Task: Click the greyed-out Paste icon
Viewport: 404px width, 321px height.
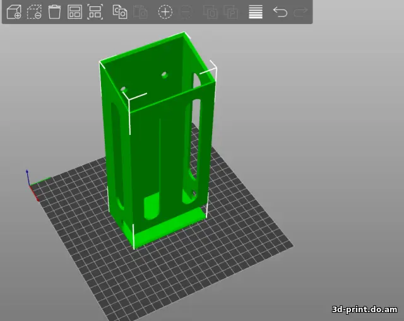Action: (x=140, y=12)
